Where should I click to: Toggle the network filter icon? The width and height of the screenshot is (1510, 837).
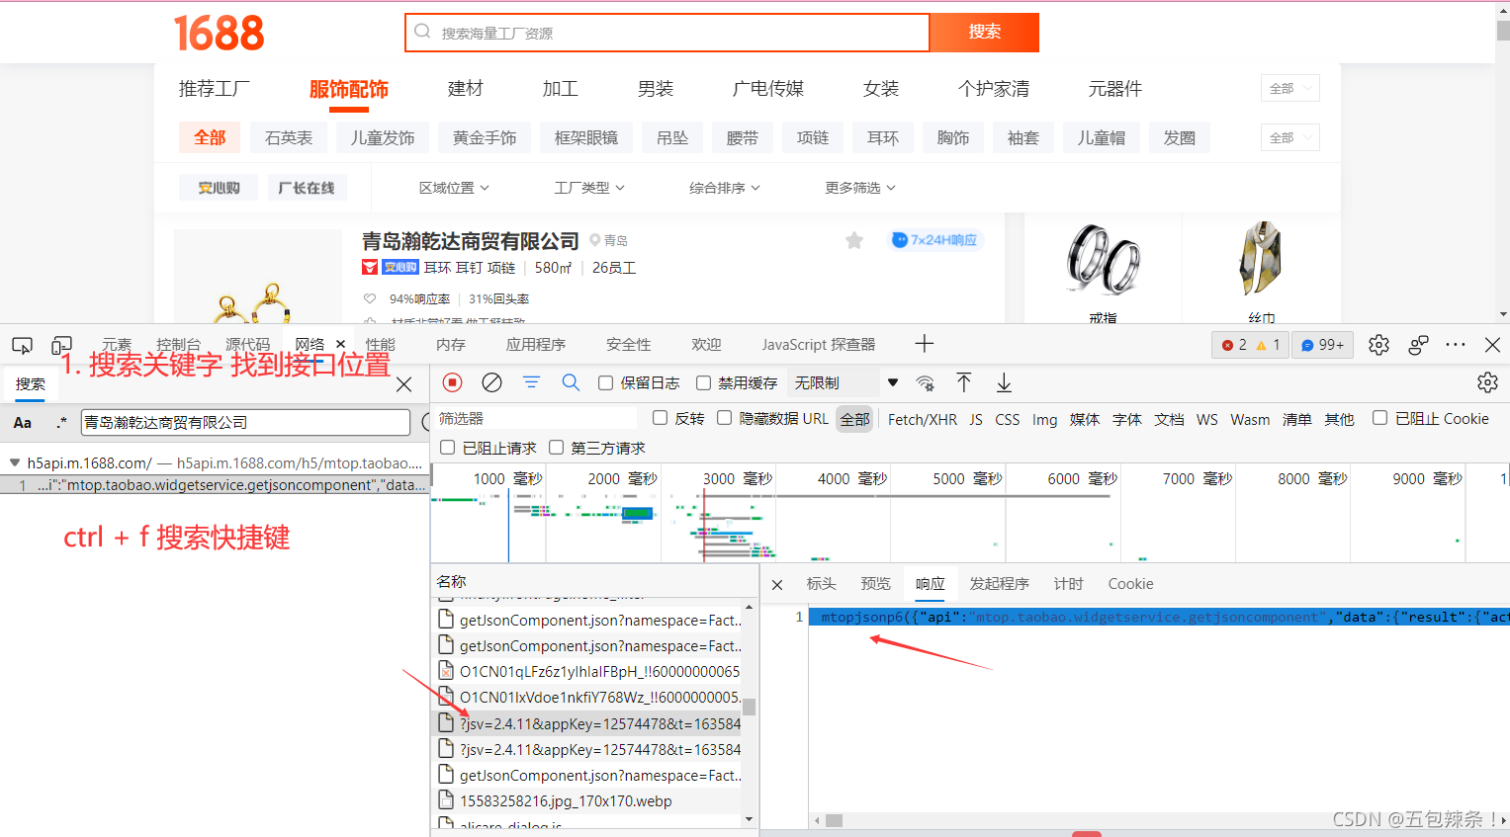click(531, 382)
